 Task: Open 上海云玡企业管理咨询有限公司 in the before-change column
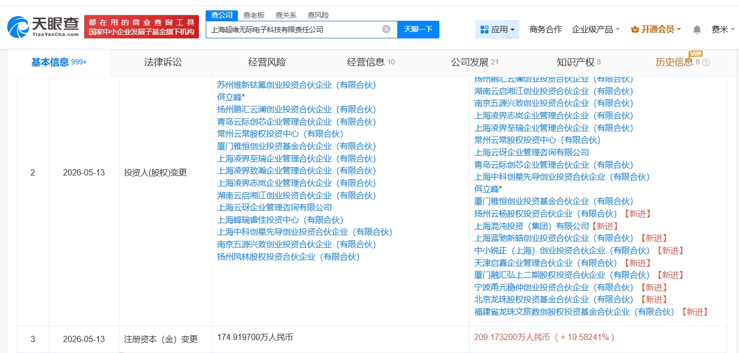pyautogui.click(x=274, y=207)
